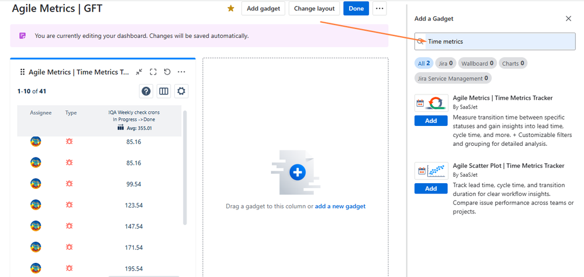This screenshot has height=277, width=584.
Task: Click bug type icon in the 99.54 row
Action: click(69, 184)
